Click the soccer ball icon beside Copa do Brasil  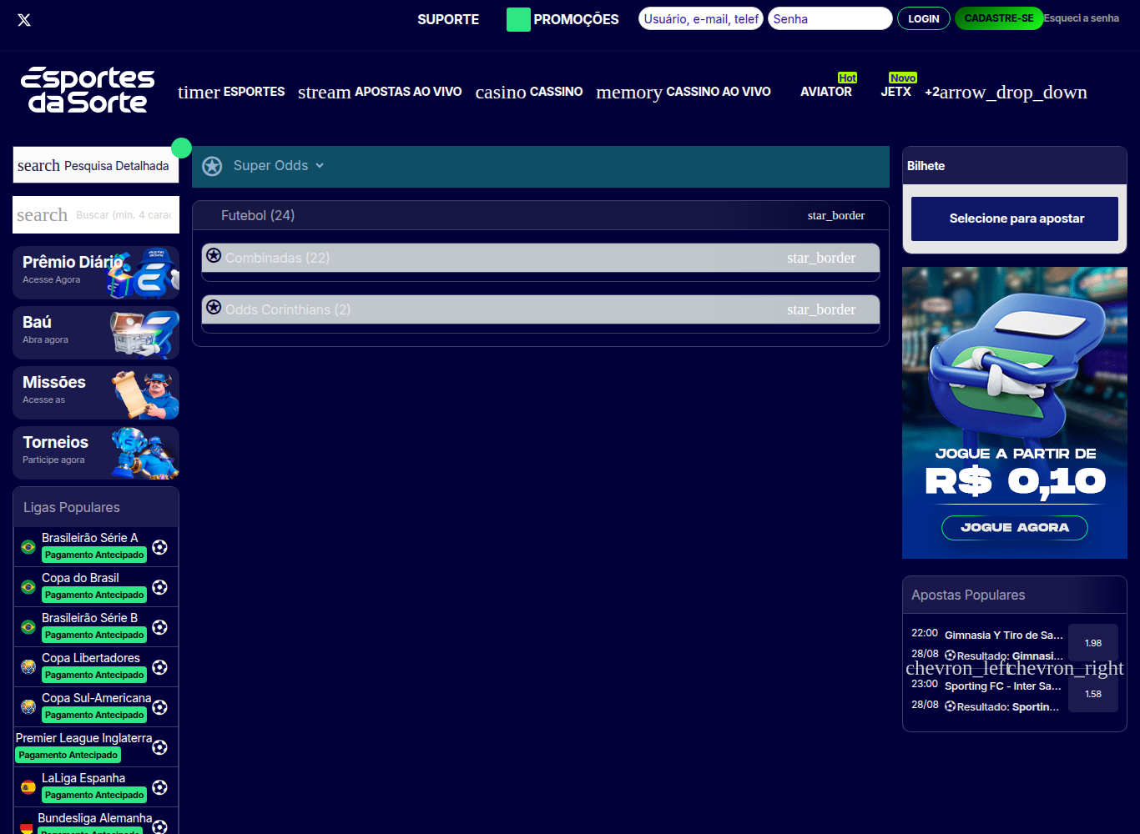(160, 587)
